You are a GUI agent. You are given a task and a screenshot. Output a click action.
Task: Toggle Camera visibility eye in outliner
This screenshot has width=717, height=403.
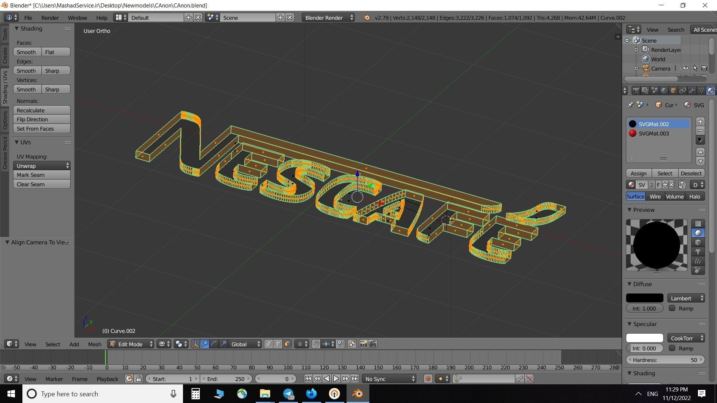click(686, 68)
